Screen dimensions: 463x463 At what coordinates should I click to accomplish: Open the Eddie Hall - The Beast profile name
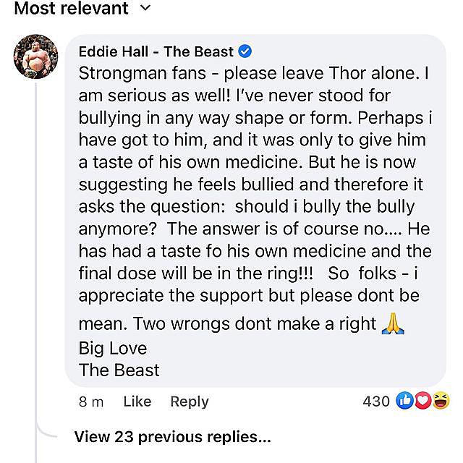(x=156, y=51)
